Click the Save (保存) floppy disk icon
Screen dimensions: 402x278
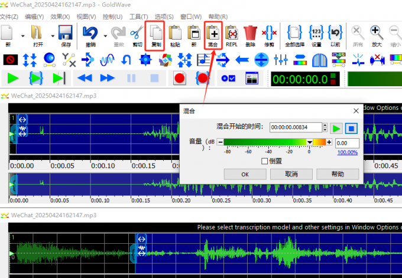[65, 33]
